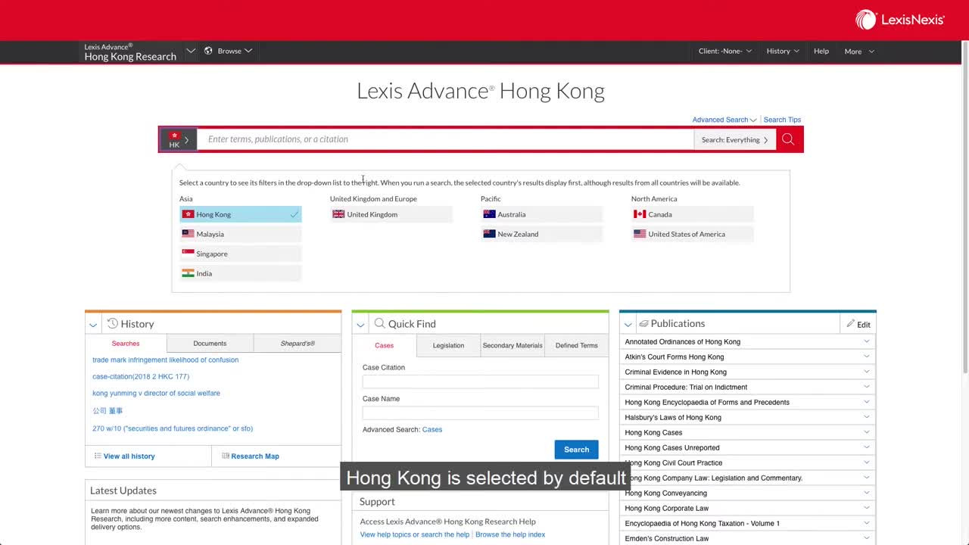Image resolution: width=969 pixels, height=545 pixels.
Task: Open the case-citation(2018 2 HKC 177) search
Action: (141, 377)
